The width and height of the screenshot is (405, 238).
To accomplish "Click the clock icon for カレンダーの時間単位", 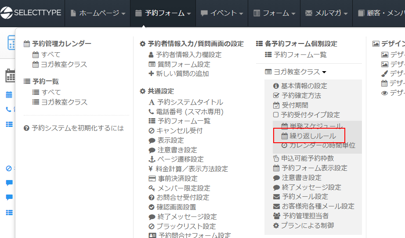I will point(284,145).
